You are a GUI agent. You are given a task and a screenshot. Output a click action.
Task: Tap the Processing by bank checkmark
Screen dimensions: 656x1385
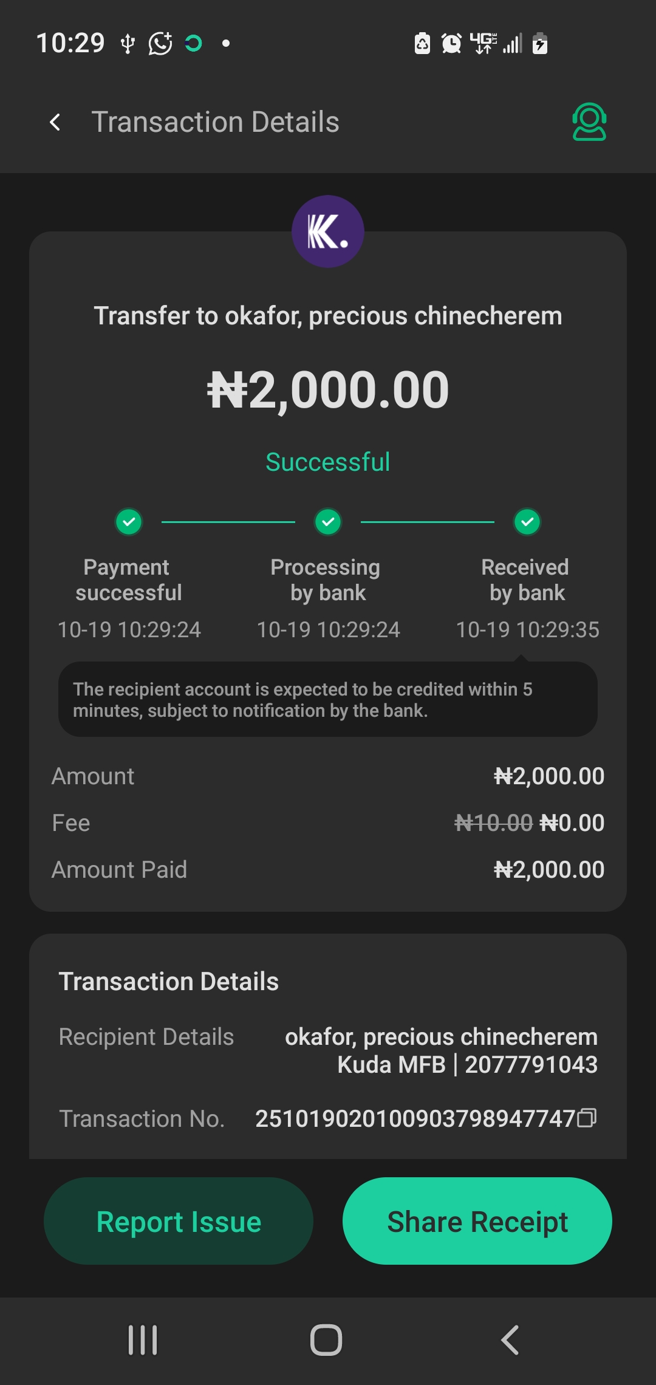pyautogui.click(x=328, y=522)
